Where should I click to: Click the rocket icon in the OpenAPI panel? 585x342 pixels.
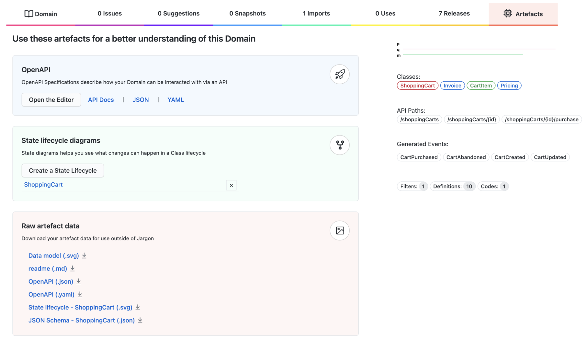(340, 74)
